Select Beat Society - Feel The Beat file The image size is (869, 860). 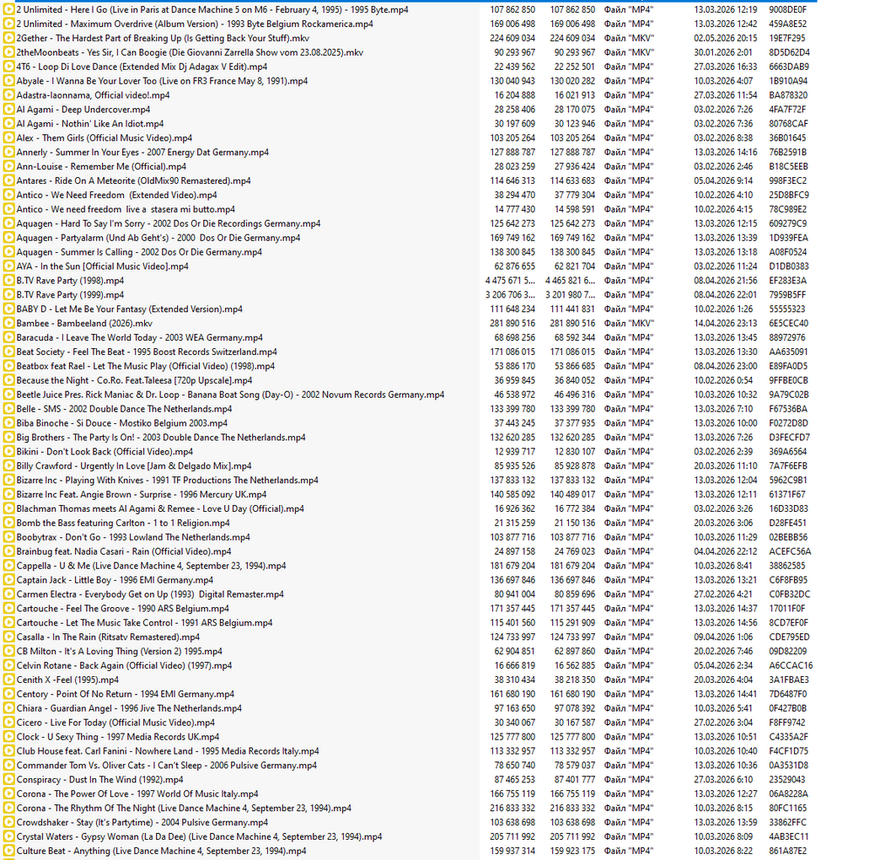pos(147,352)
